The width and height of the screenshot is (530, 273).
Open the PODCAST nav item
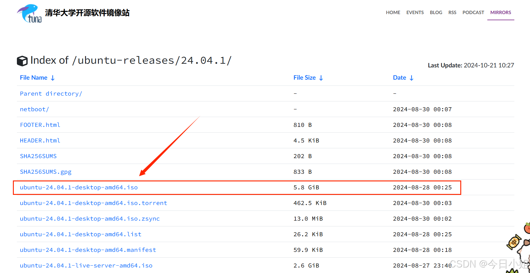(473, 13)
